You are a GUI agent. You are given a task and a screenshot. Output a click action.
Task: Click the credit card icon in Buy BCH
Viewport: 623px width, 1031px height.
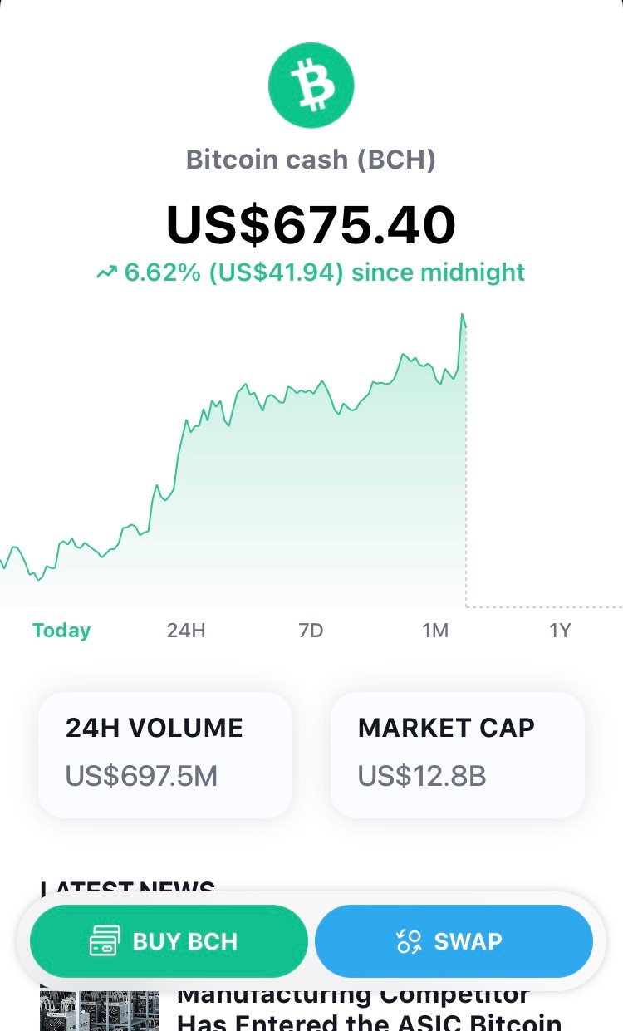point(105,941)
